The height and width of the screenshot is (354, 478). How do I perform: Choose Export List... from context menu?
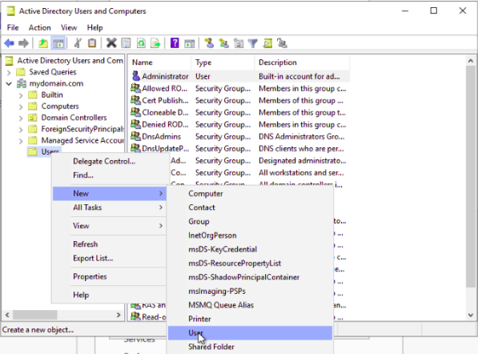click(110, 258)
